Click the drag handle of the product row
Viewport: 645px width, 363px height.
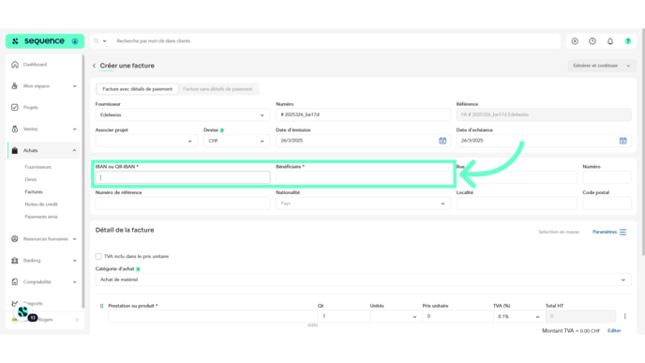[101, 306]
